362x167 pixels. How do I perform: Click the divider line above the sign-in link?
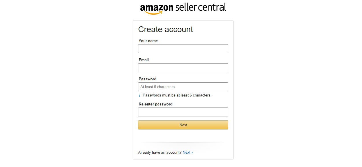pyautogui.click(x=183, y=142)
